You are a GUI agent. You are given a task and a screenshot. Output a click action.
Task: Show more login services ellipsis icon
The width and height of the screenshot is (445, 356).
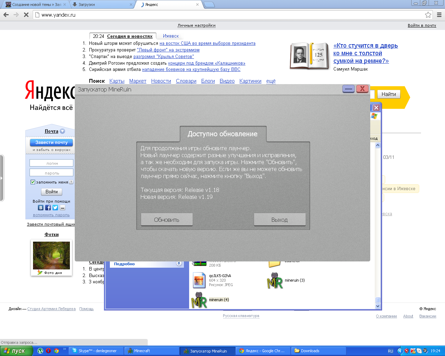click(63, 208)
